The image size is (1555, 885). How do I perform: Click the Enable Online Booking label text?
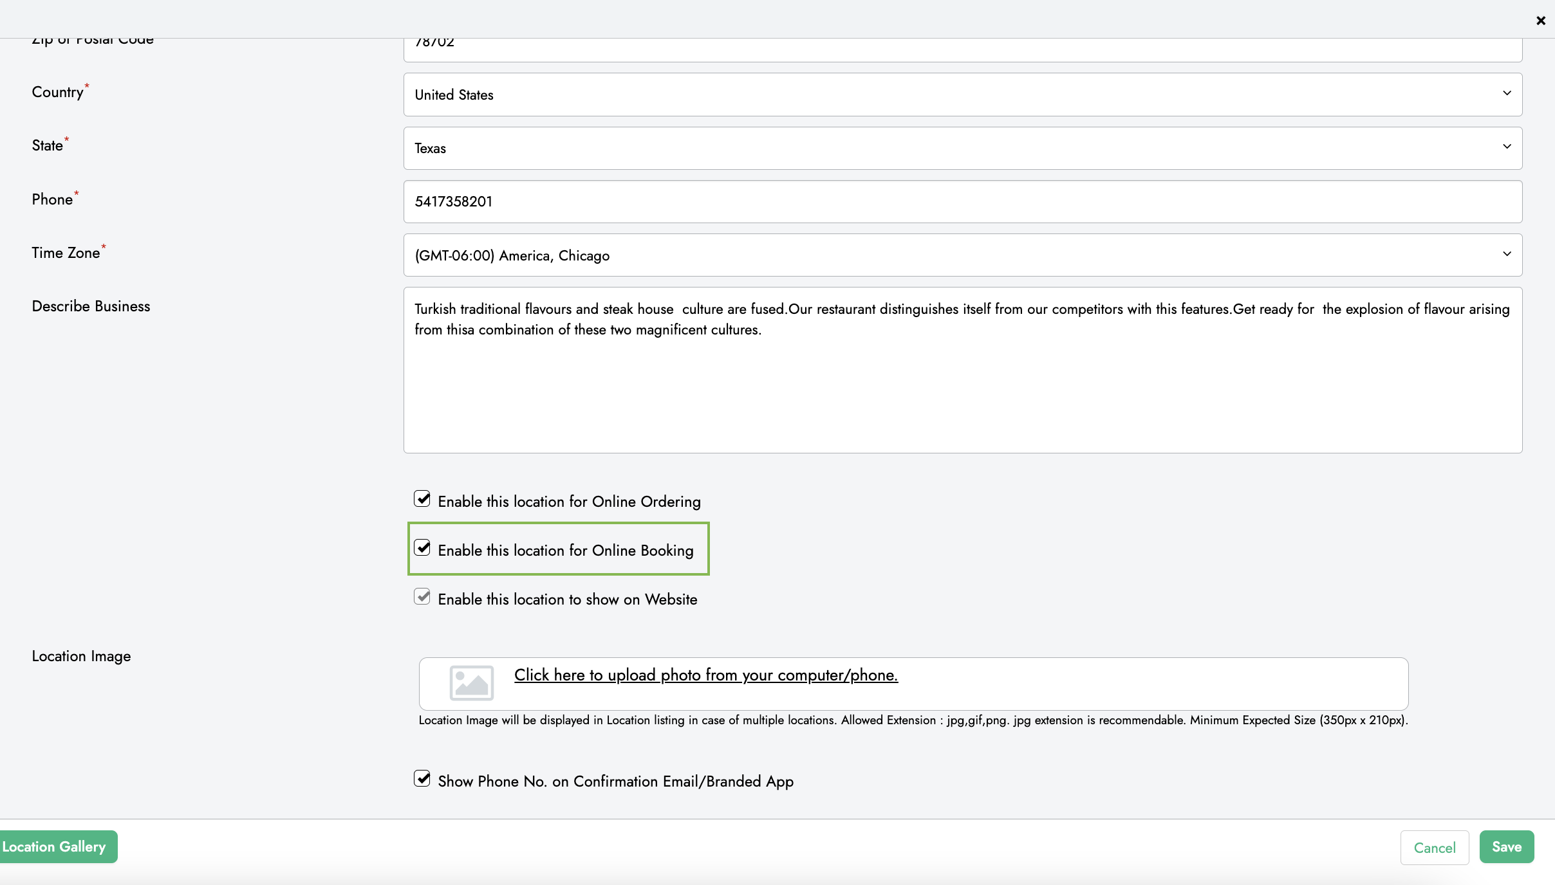click(565, 551)
